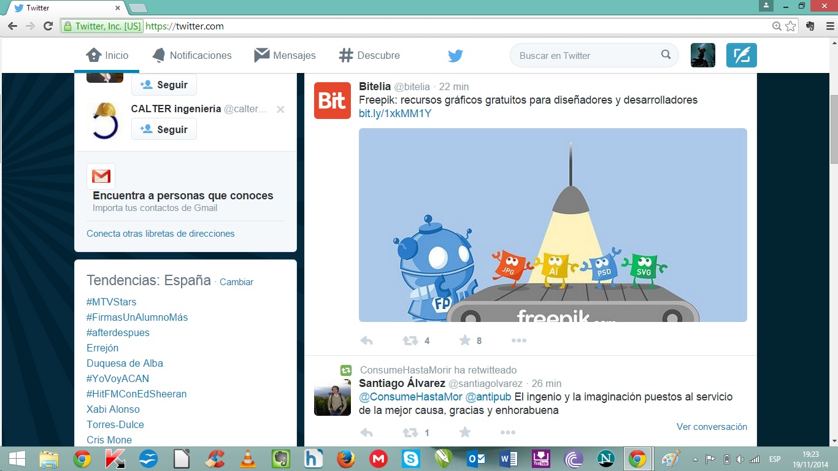Open the #afterdespues trend
838x471 pixels.
pyautogui.click(x=118, y=332)
